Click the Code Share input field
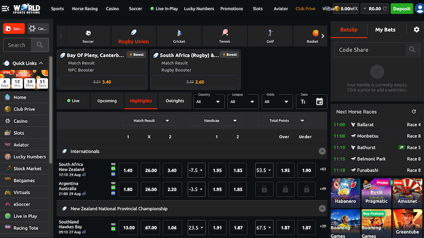 tap(370, 50)
